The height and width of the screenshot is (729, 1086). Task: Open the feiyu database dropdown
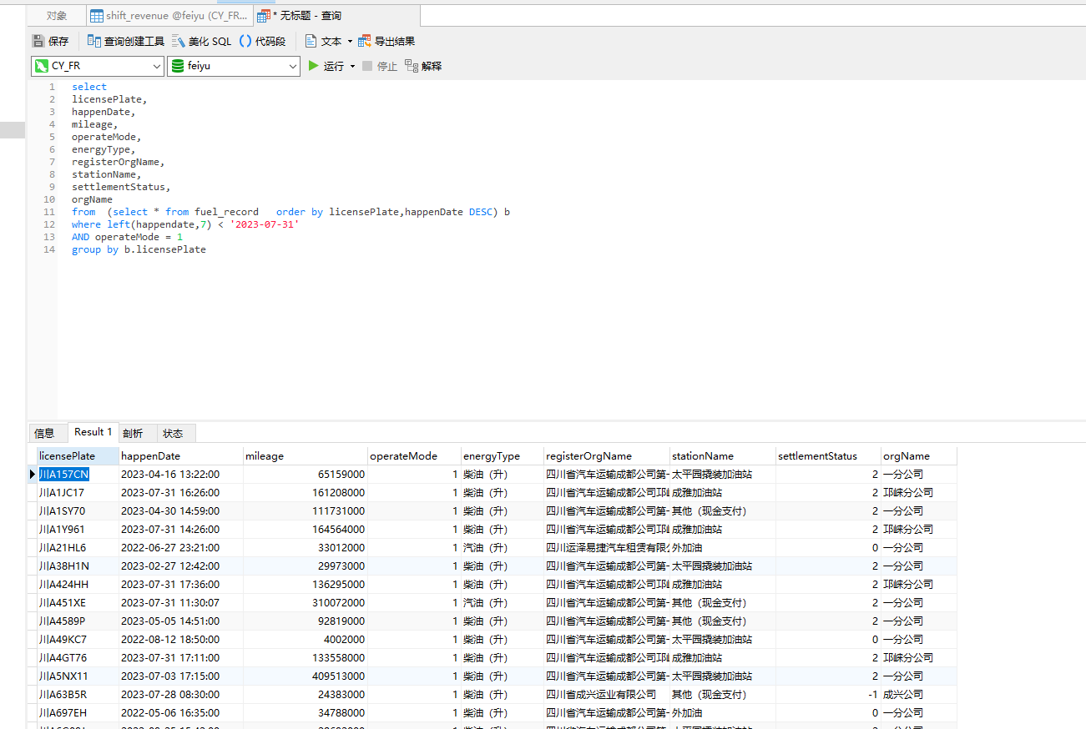pyautogui.click(x=234, y=66)
